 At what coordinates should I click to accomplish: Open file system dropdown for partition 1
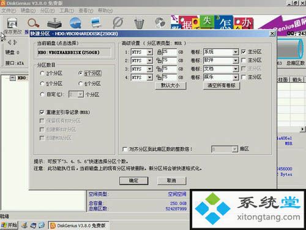149,52
